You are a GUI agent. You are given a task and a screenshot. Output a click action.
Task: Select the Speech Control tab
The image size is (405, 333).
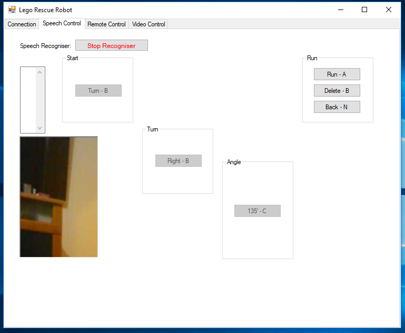[62, 23]
